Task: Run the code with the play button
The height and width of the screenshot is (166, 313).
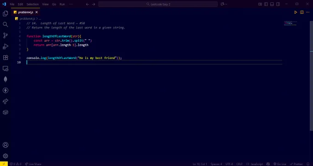Action: click(x=296, y=12)
